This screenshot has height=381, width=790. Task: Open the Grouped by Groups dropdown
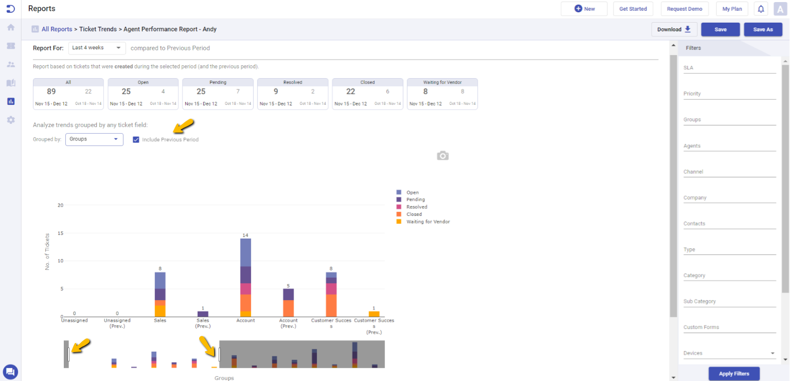(x=94, y=139)
